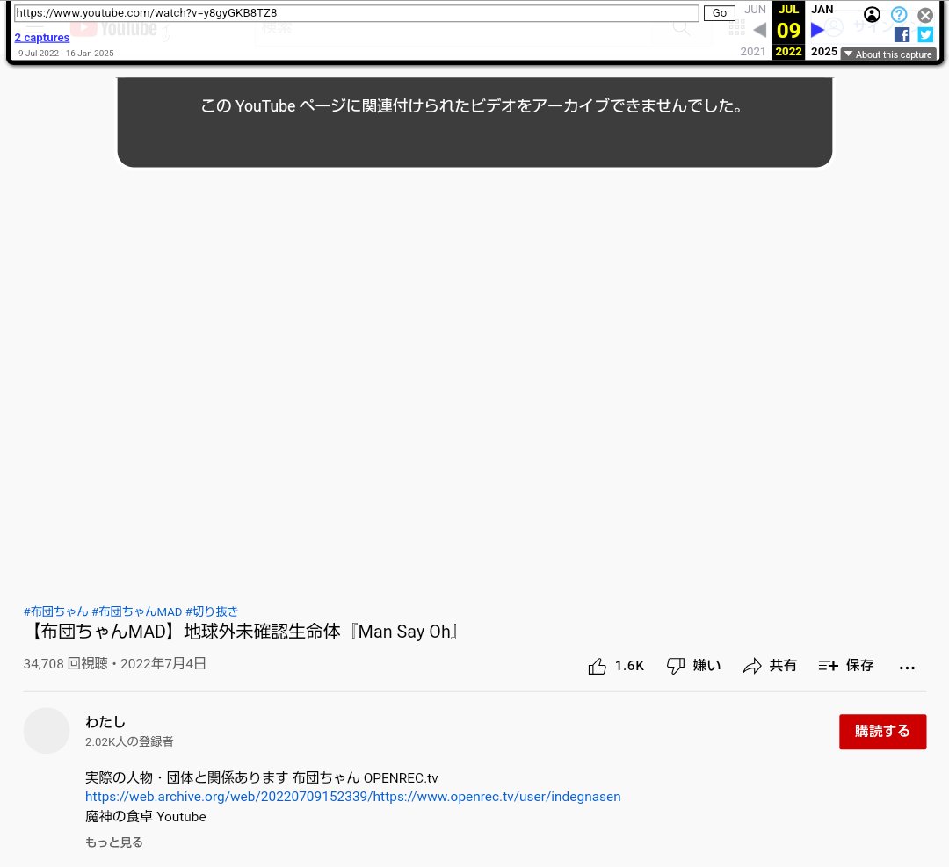Click the 2.02K人の登録者 subscriber count
Viewport: 949px width, 867px height.
(129, 741)
